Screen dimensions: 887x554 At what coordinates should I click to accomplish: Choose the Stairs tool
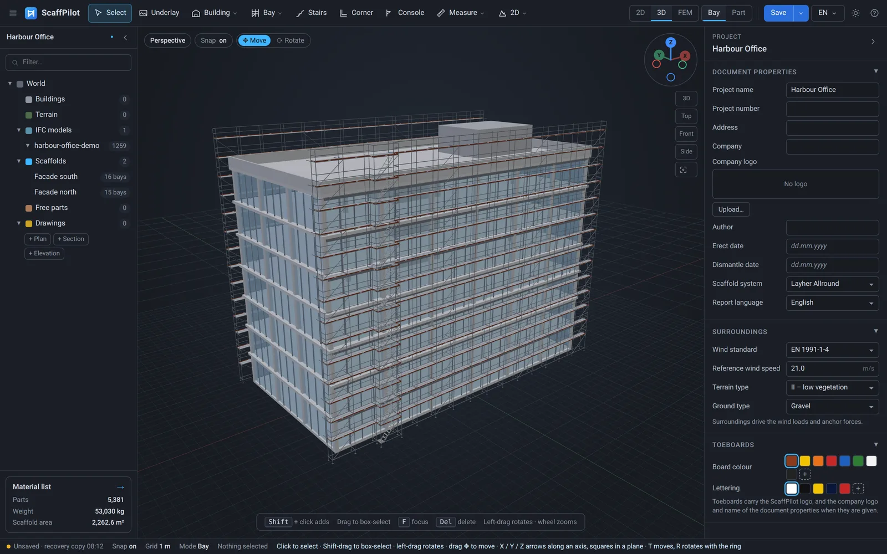[x=311, y=13]
